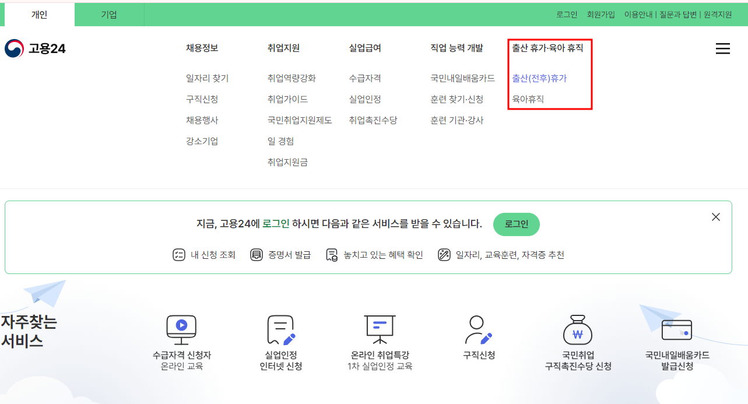Open the hamburger menu
Viewport: 748px width, 404px height.
click(x=723, y=49)
